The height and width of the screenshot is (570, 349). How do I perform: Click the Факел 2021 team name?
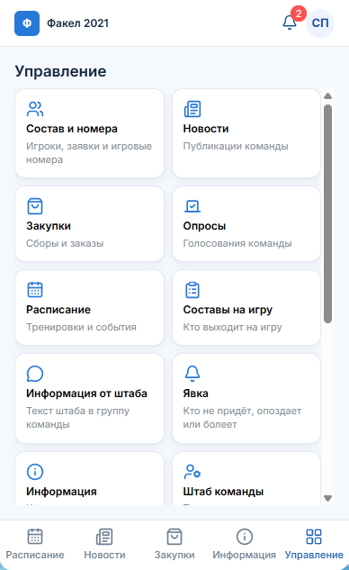pos(77,23)
